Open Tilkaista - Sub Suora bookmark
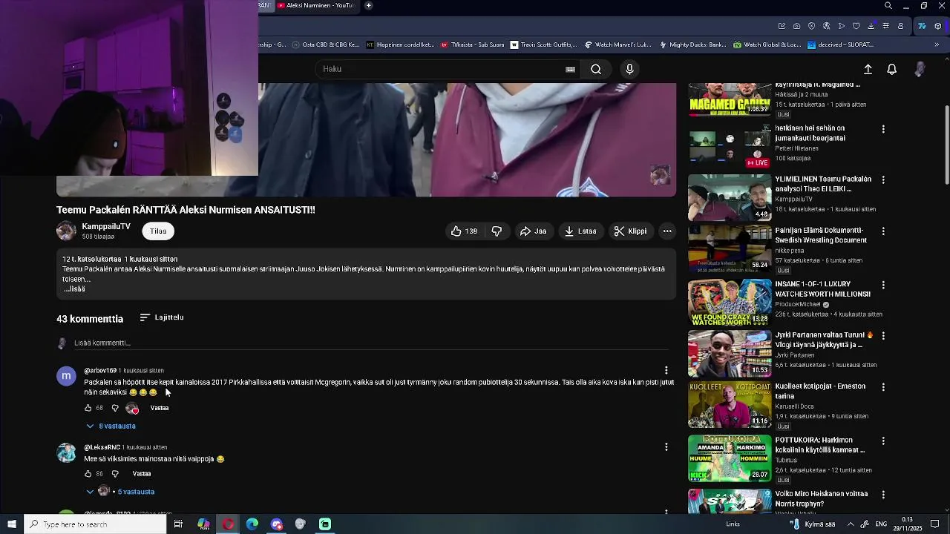This screenshot has height=534, width=950. coord(473,44)
